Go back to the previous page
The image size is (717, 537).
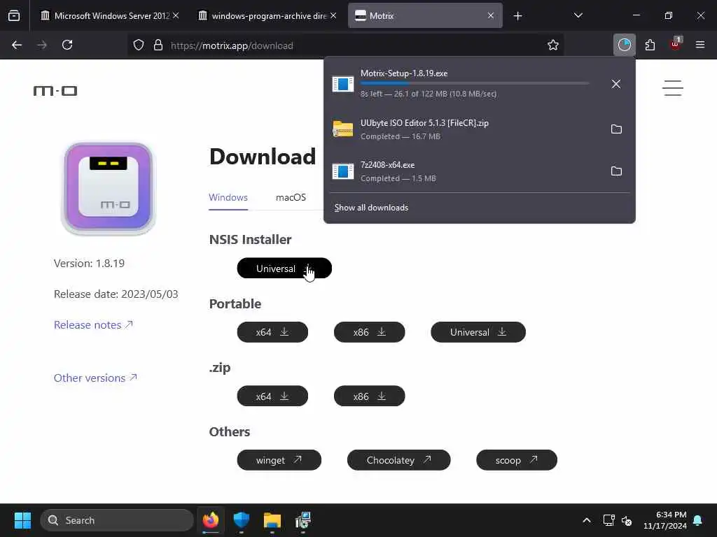click(17, 45)
